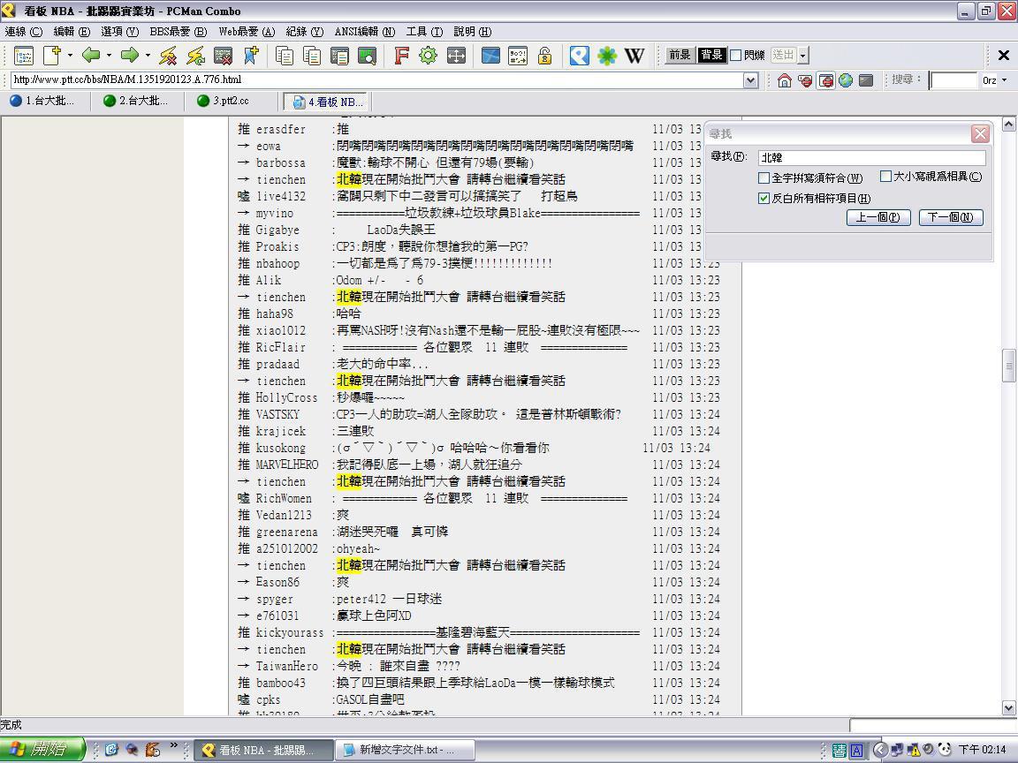Select 背景 background color mode
The height and width of the screenshot is (763, 1018).
[x=711, y=55]
